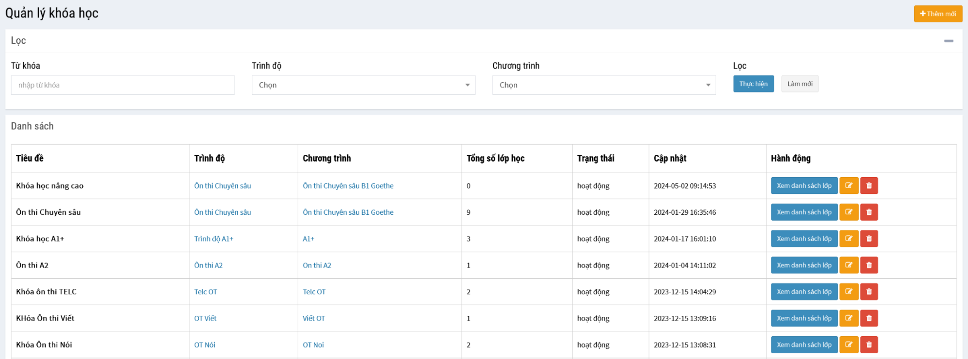Edit the Khóa ôn thi TELC course
The height and width of the screenshot is (359, 968).
coord(848,292)
